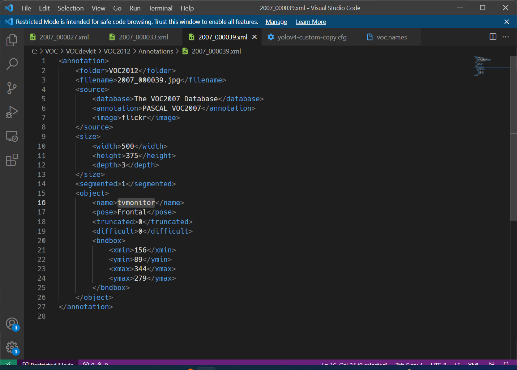Viewport: 517px width, 370px height.
Task: Open the Source Control view
Action: (x=12, y=88)
